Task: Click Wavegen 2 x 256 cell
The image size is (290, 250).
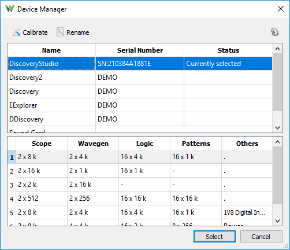Action: [93, 198]
